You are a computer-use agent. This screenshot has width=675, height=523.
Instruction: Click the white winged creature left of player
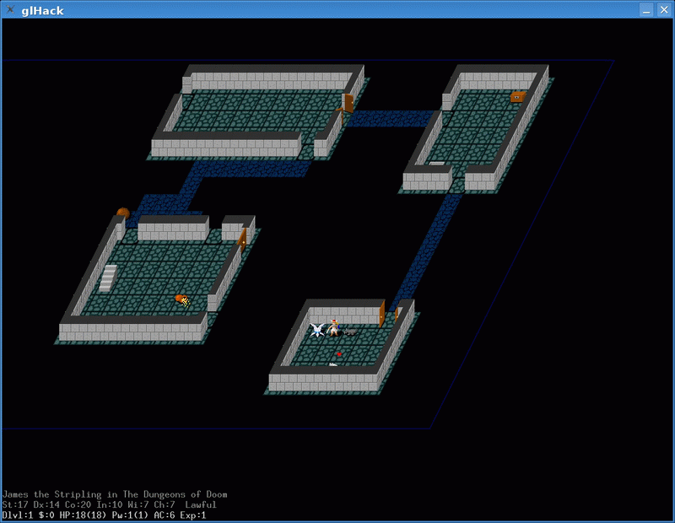pyautogui.click(x=317, y=330)
